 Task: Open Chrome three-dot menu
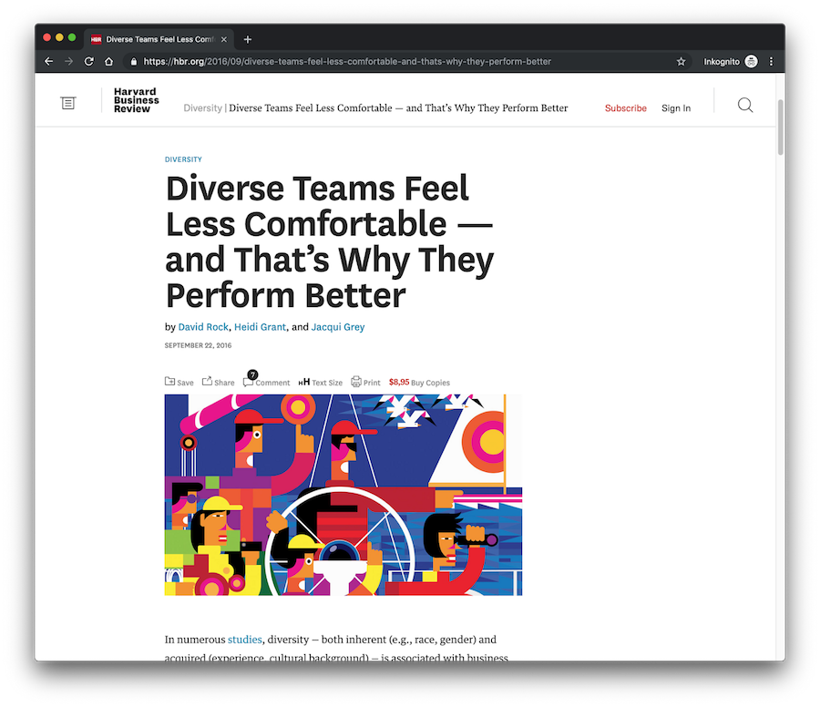click(x=771, y=62)
